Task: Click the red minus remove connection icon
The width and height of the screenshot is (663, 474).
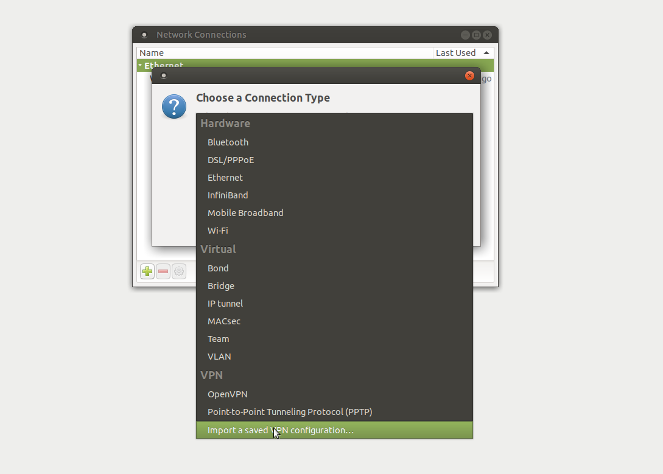Action: point(163,271)
